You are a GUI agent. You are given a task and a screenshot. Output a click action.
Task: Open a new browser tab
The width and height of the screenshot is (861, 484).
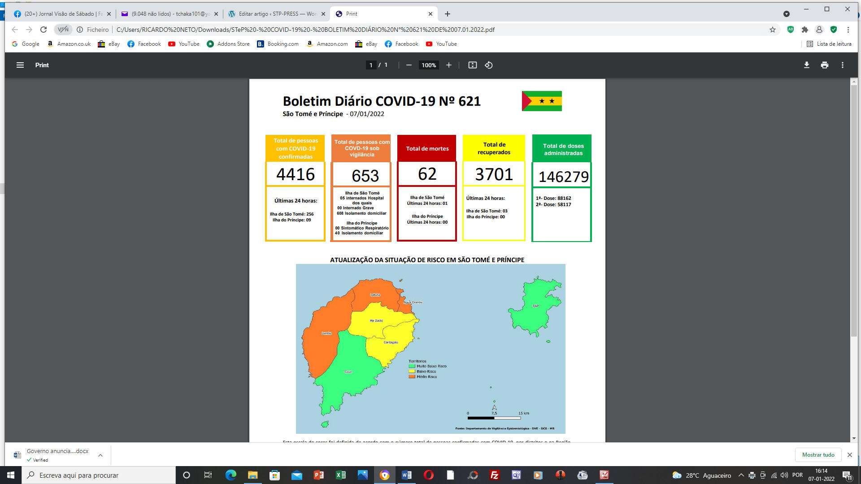447,14
